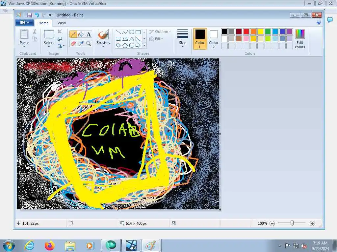Choose the Hexagon shape
This screenshot has width=337, height=252.
point(132,45)
